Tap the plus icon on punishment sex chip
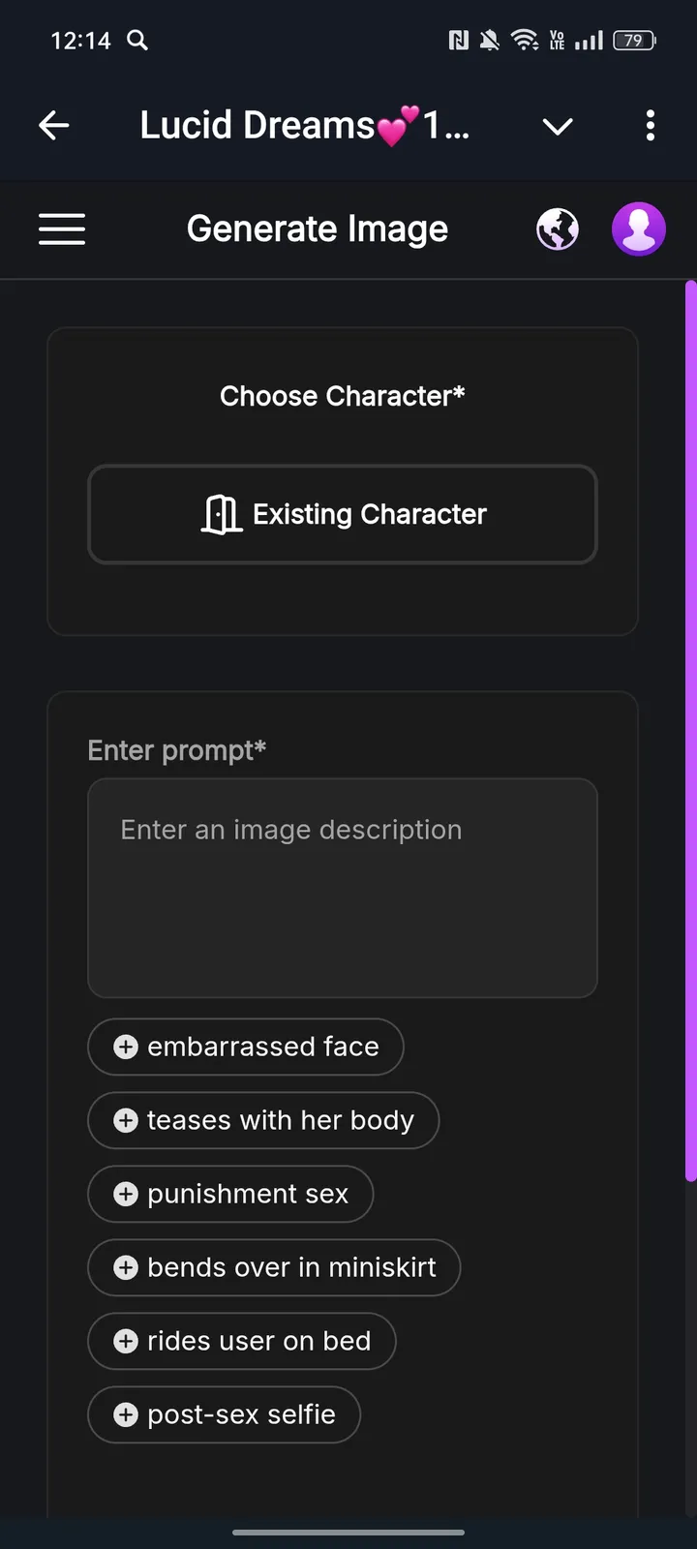The height and width of the screenshot is (1549, 697). 125,1194
